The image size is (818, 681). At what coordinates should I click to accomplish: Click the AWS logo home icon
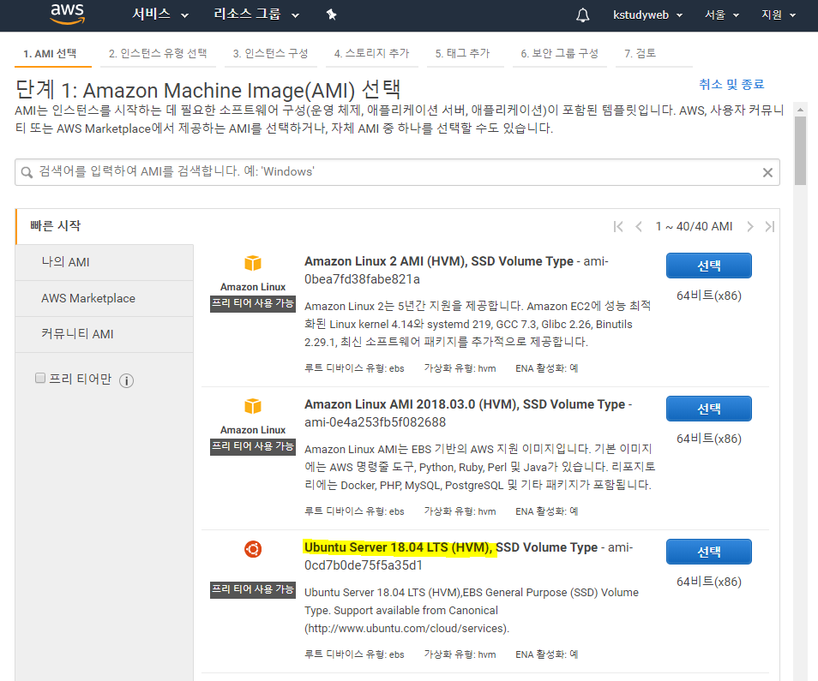point(67,14)
